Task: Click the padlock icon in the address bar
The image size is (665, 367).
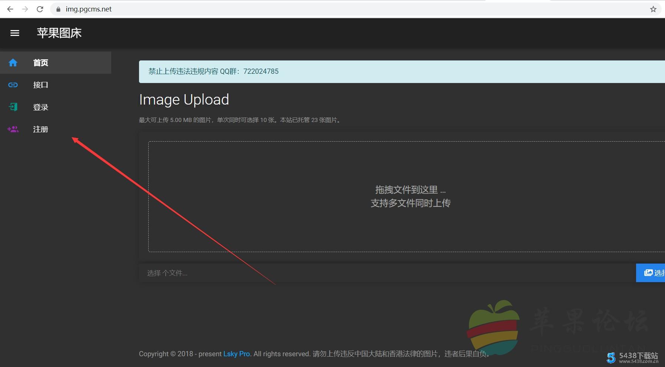Action: click(x=58, y=9)
